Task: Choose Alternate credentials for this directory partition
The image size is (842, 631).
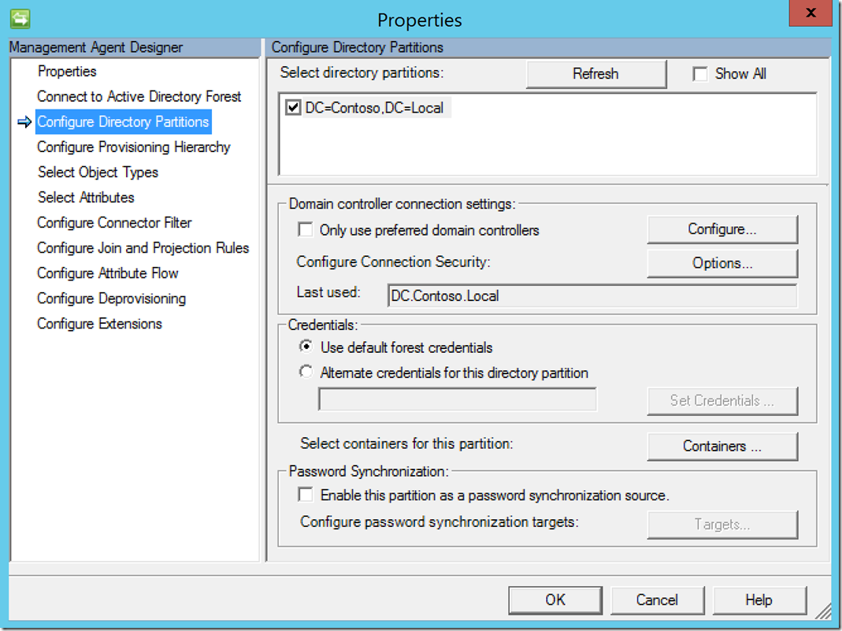Action: pos(306,372)
